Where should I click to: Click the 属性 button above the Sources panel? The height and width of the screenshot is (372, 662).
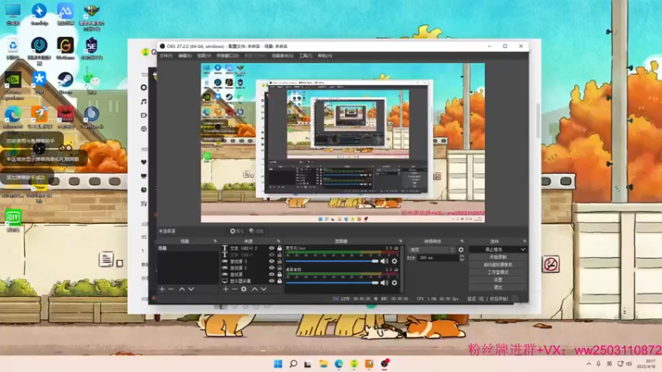(x=237, y=231)
